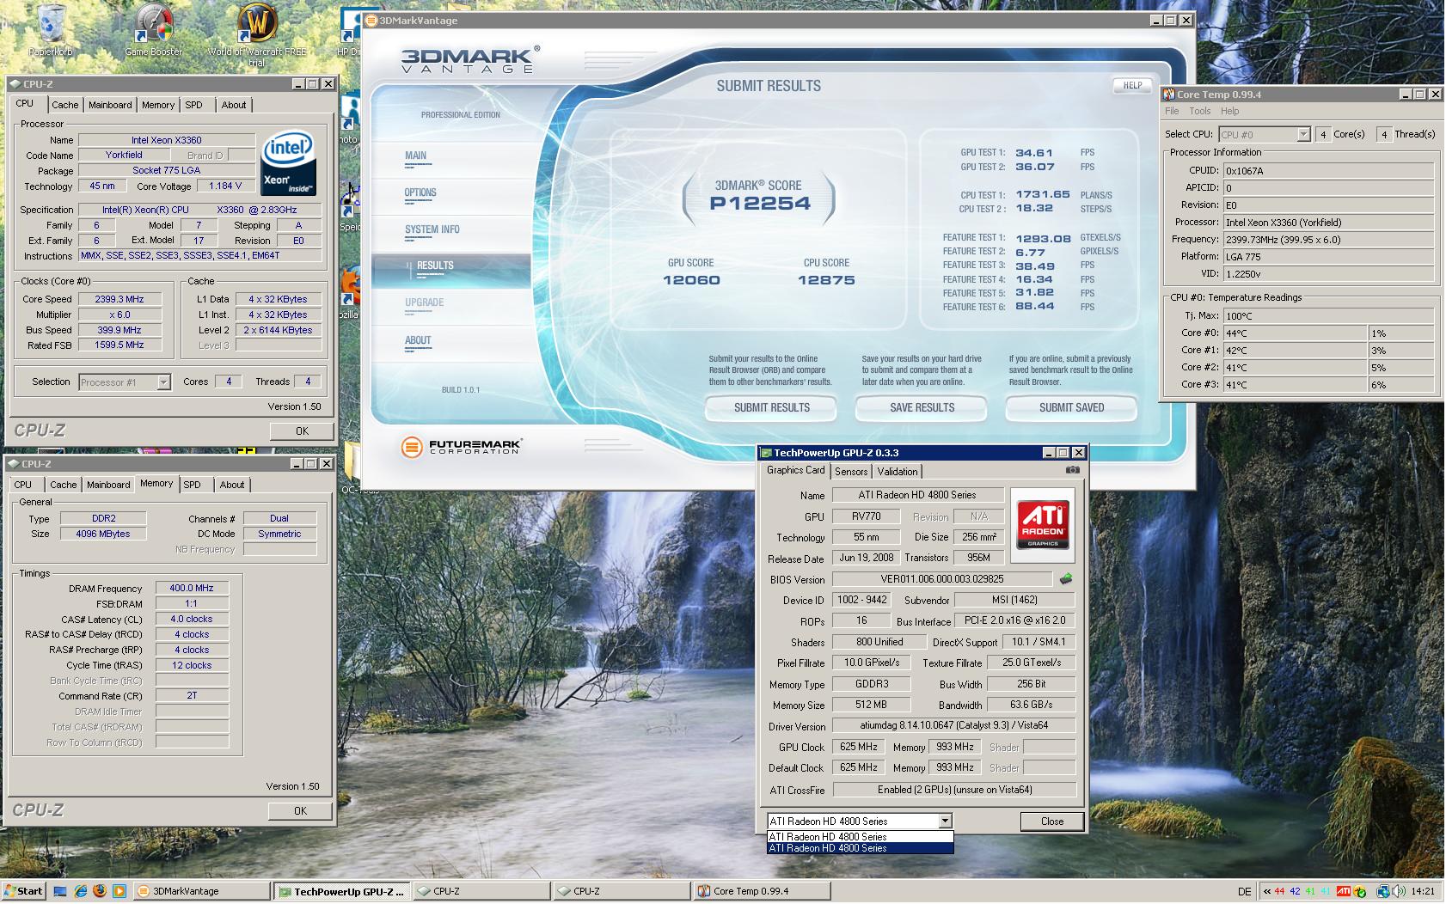This screenshot has height=904, width=1446.
Task: Click Close button in GPU-Z
Action: (1052, 821)
